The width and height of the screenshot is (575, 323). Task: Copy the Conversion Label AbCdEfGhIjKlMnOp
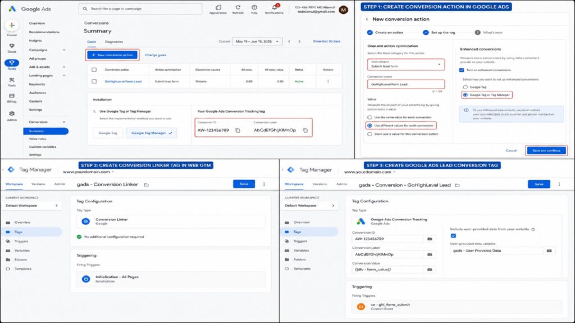pyautogui.click(x=305, y=130)
